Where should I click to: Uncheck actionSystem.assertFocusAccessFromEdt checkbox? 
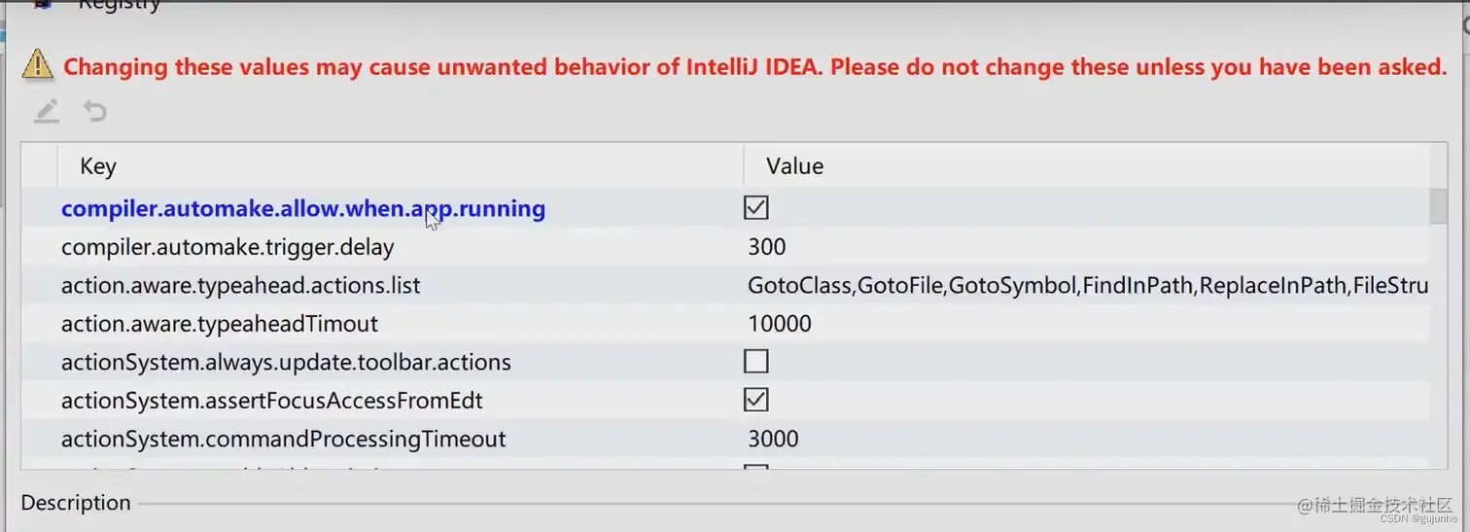click(755, 400)
